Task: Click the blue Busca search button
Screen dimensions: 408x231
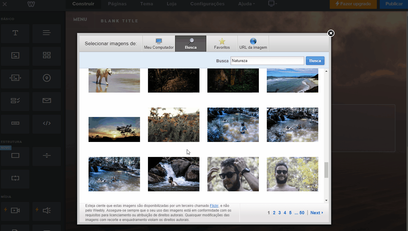Action: click(x=315, y=61)
